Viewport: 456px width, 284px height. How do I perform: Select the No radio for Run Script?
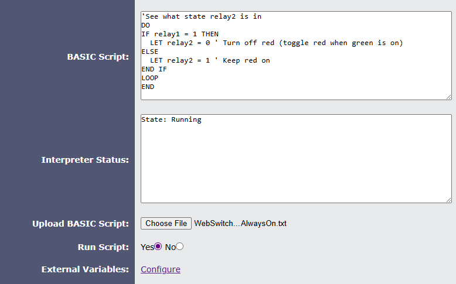(x=180, y=247)
